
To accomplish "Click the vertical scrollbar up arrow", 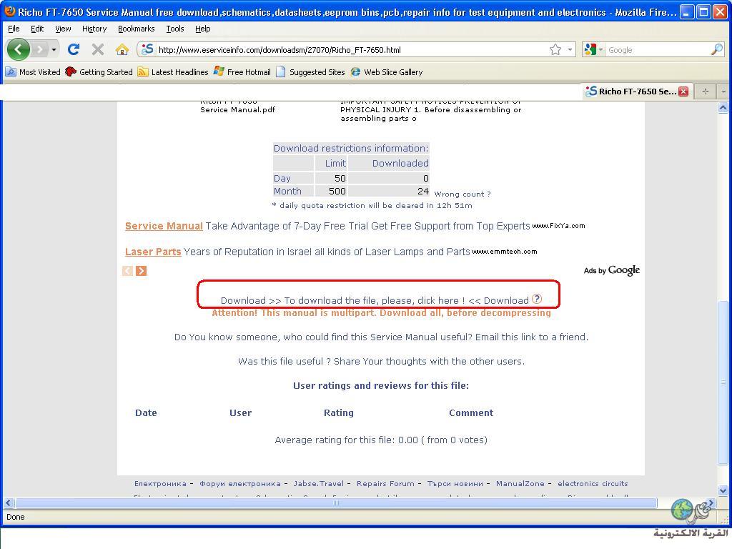I will coord(723,108).
